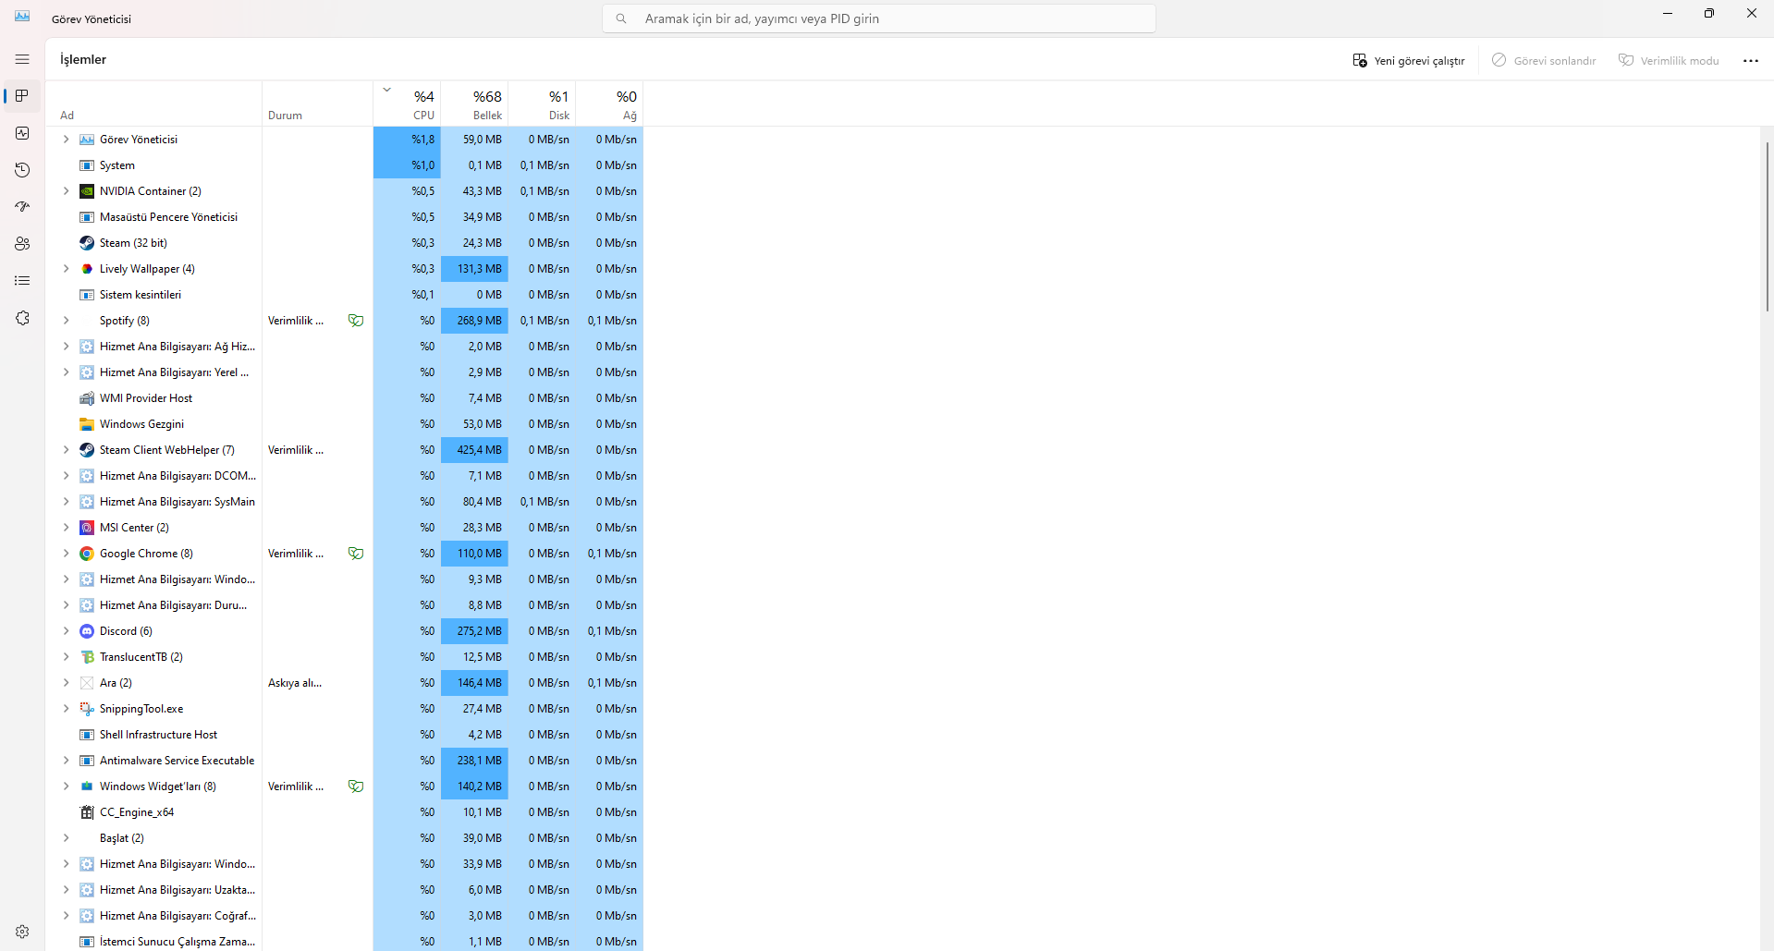
Task: Select Masaüstü Pencere Yöneticisi row
Action: click(x=344, y=217)
